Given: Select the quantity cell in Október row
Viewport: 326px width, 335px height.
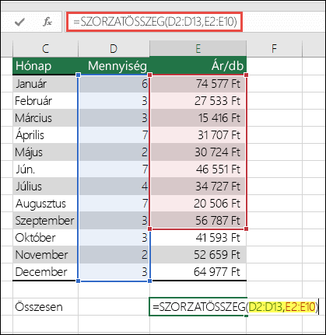Looking at the screenshot, I should point(114,238).
